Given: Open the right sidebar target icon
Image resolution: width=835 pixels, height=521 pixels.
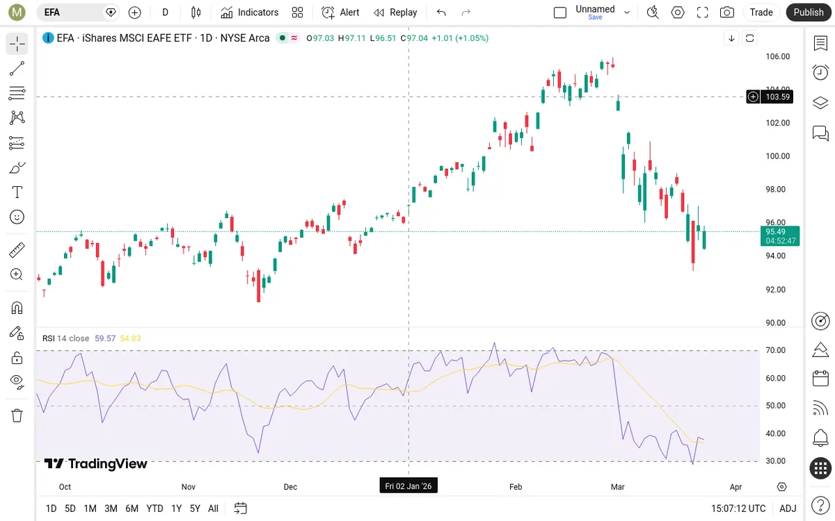Looking at the screenshot, I should (820, 320).
